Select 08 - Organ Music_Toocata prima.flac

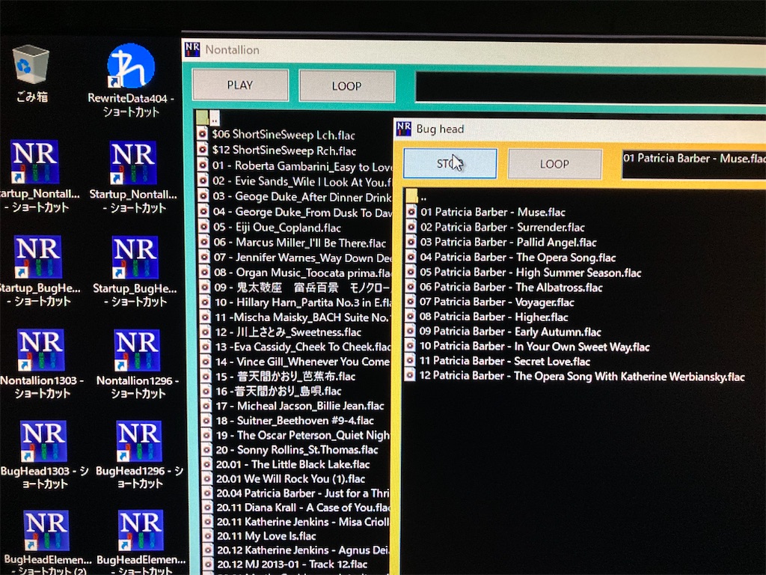pos(302,273)
